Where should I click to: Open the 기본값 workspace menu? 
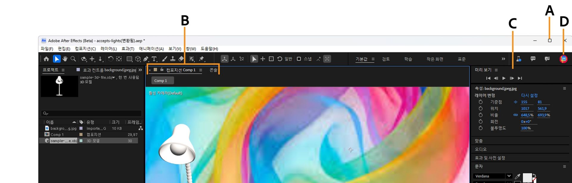click(x=373, y=59)
